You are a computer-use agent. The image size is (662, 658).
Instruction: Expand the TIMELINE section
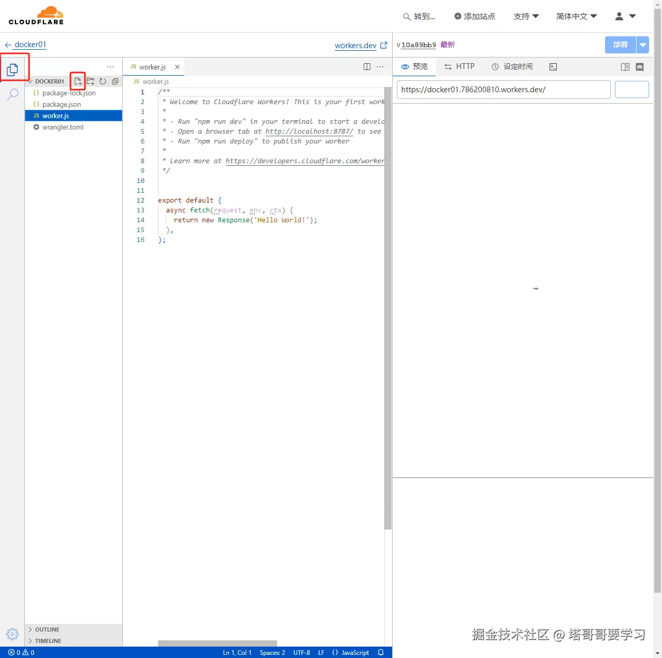pos(48,641)
